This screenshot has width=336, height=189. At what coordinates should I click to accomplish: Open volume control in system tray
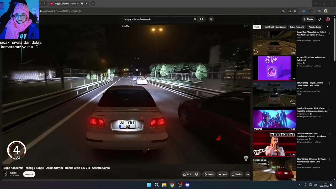[x=315, y=185]
